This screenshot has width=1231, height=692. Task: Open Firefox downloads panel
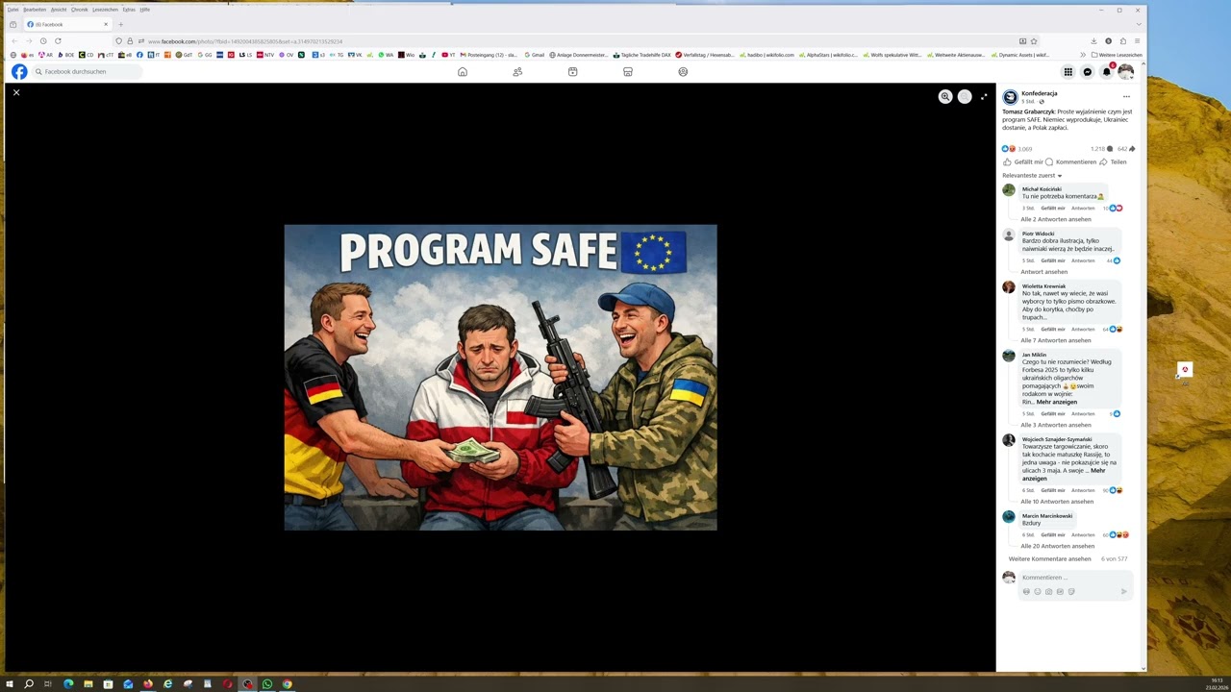[x=1093, y=41]
